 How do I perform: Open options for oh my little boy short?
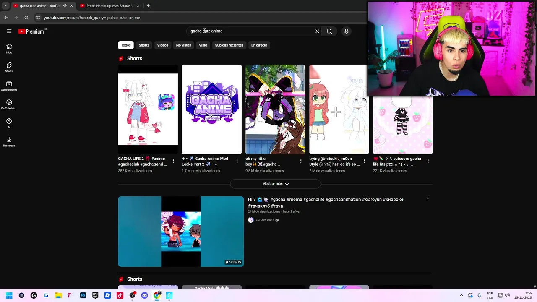[301, 161]
